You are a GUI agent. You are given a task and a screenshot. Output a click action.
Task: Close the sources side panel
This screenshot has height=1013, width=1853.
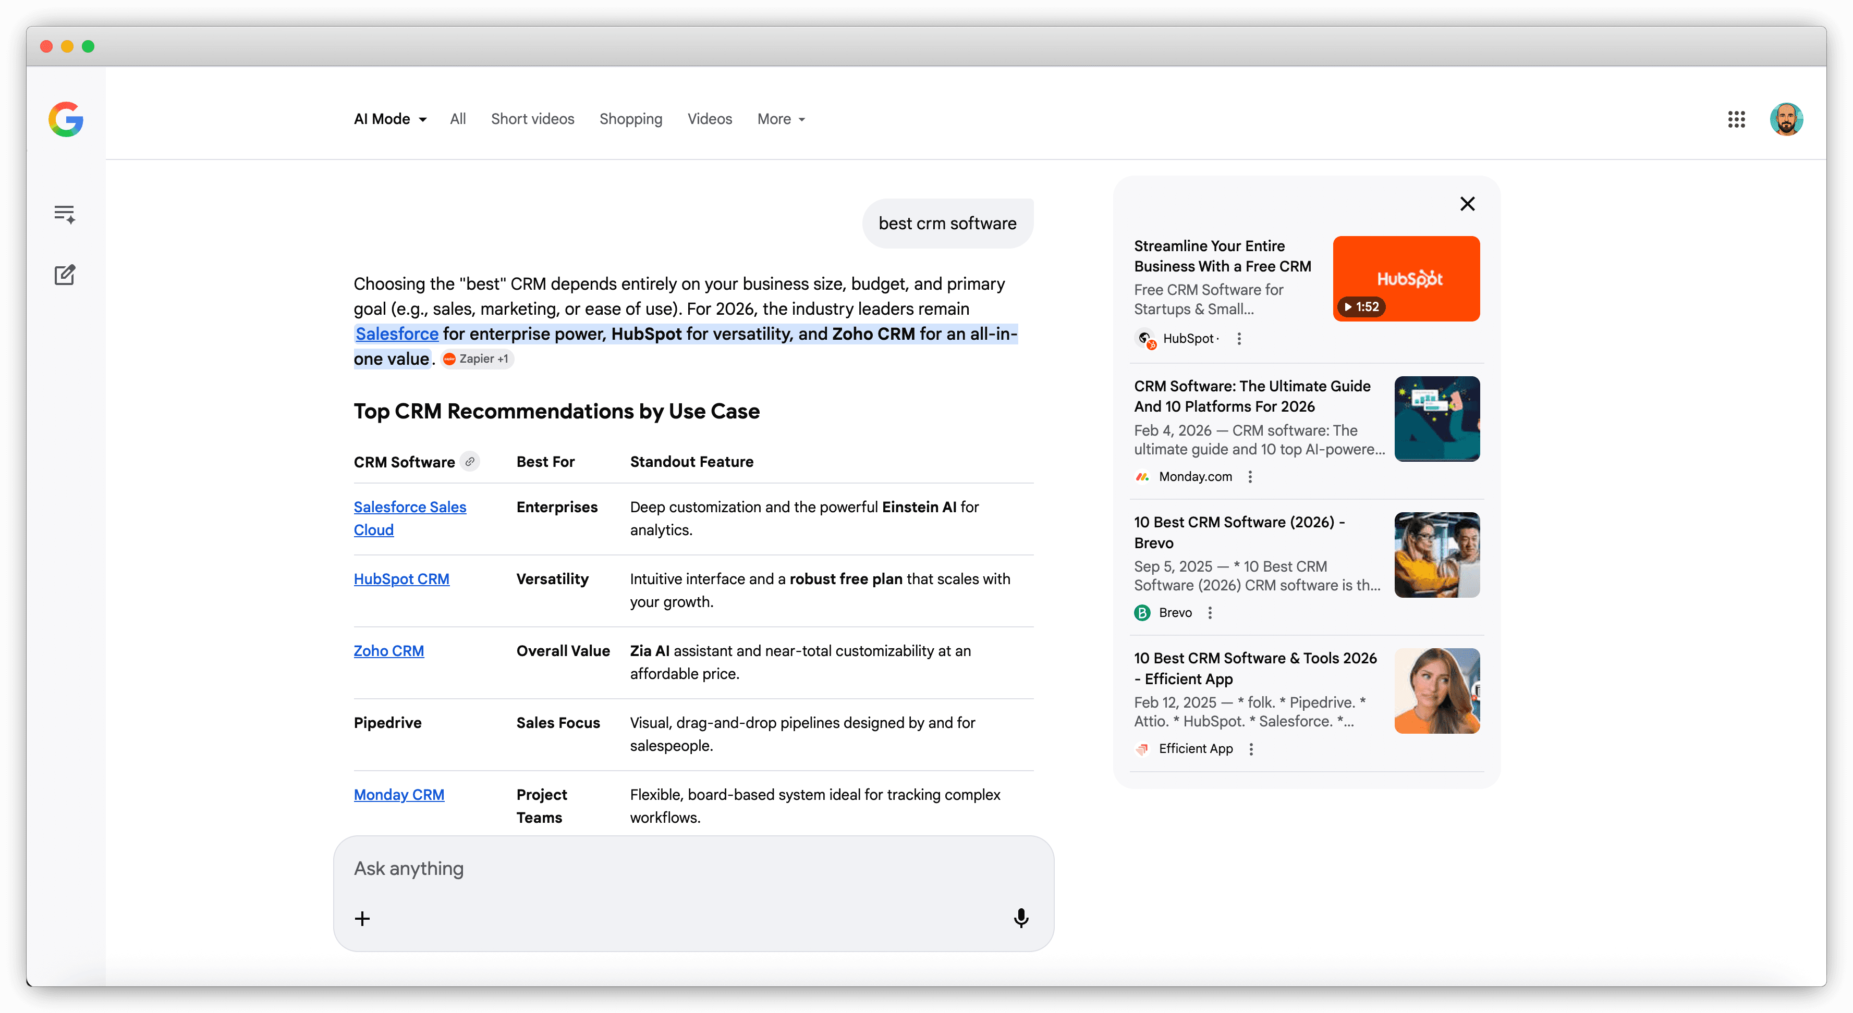tap(1468, 204)
